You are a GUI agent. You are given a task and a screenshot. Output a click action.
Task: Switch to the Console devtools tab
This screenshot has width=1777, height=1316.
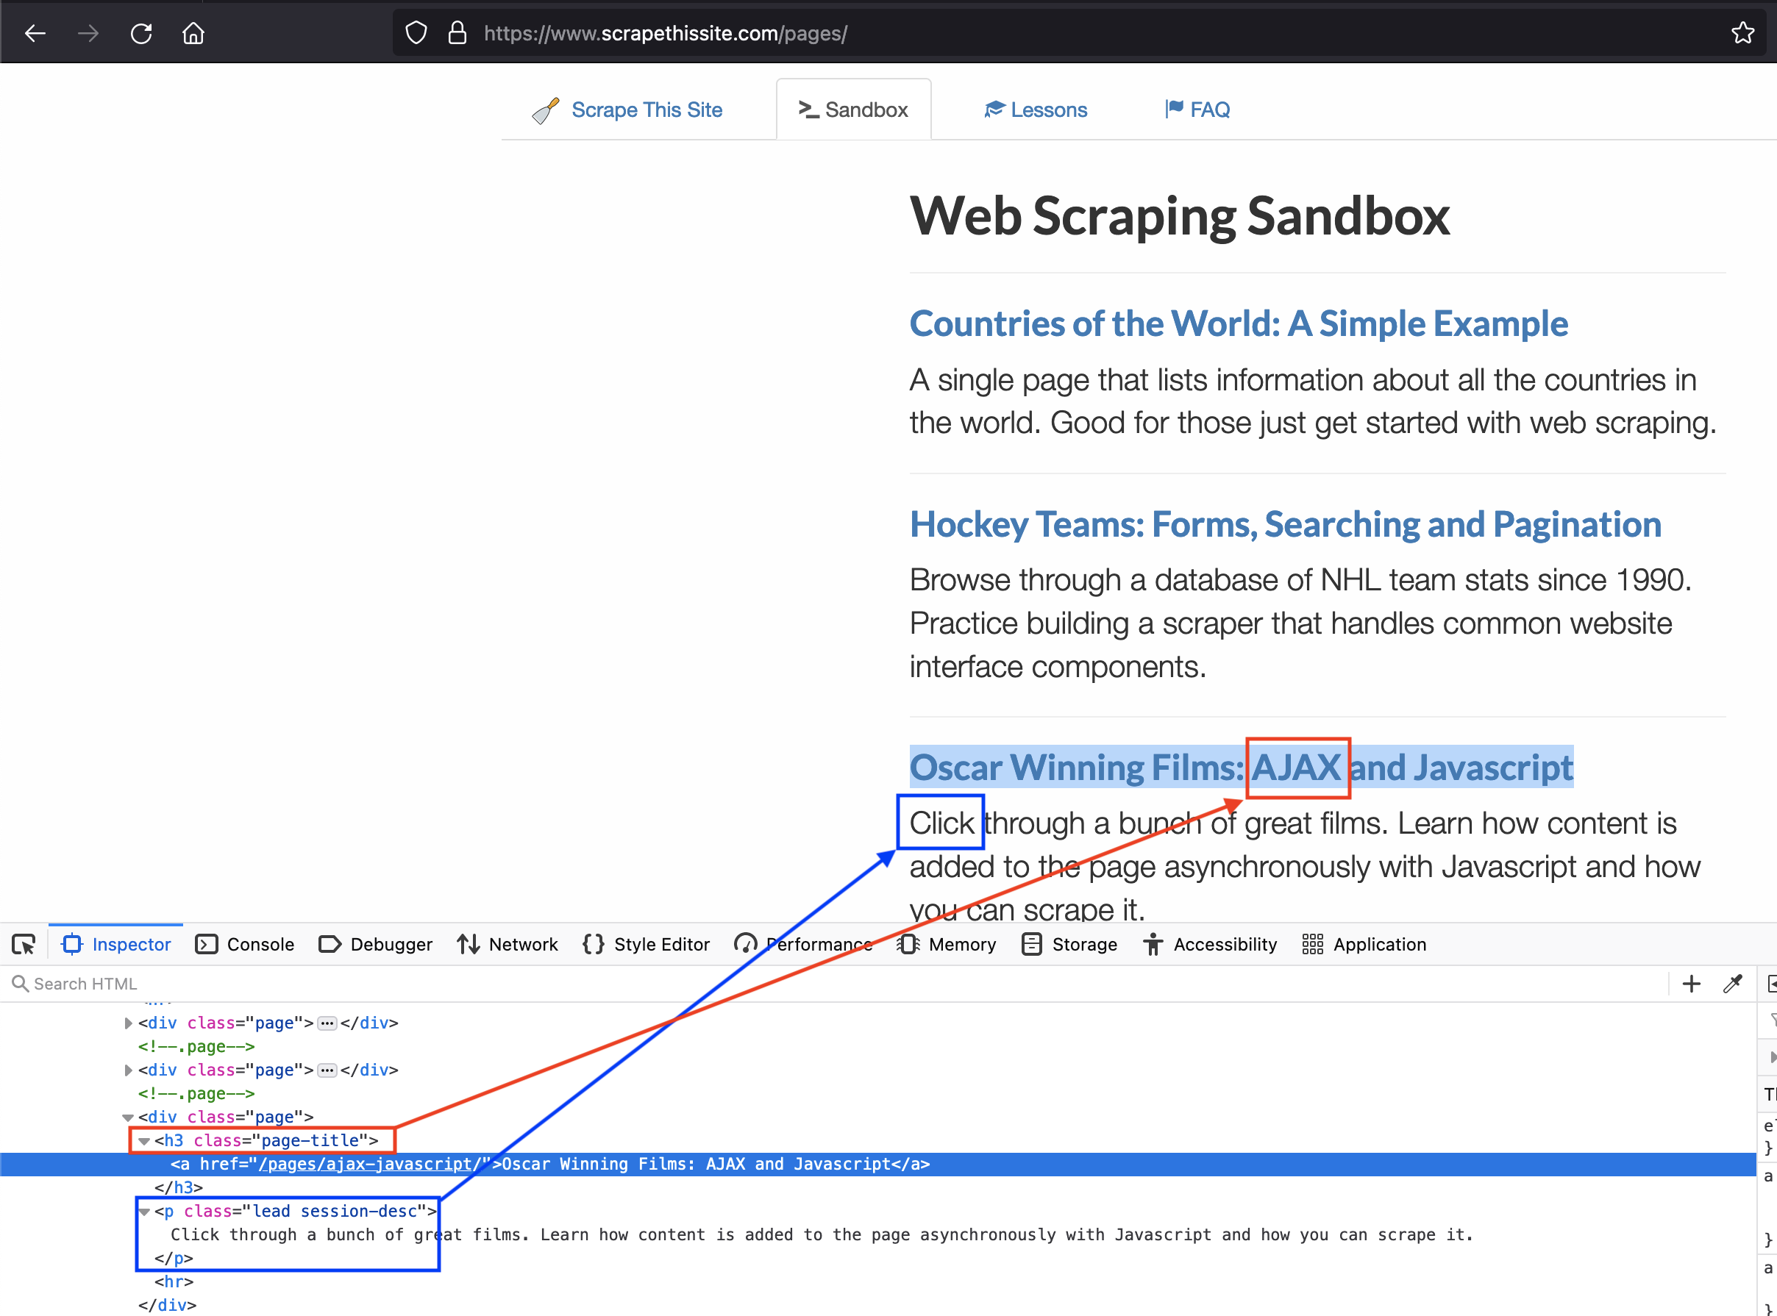click(x=246, y=945)
